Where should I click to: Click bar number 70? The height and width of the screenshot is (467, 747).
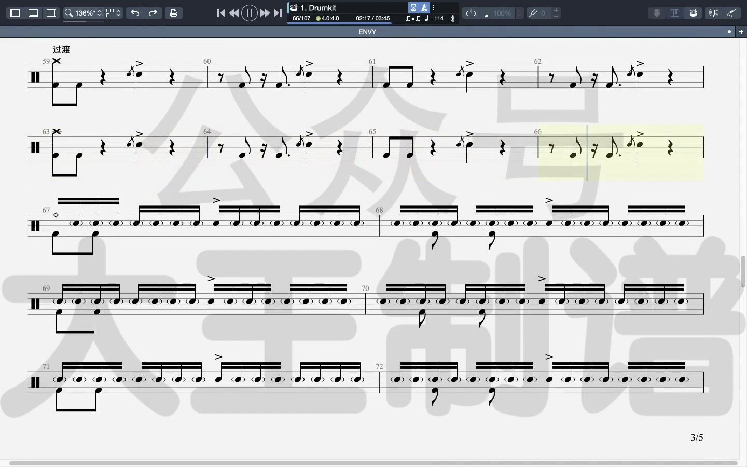tap(365, 289)
